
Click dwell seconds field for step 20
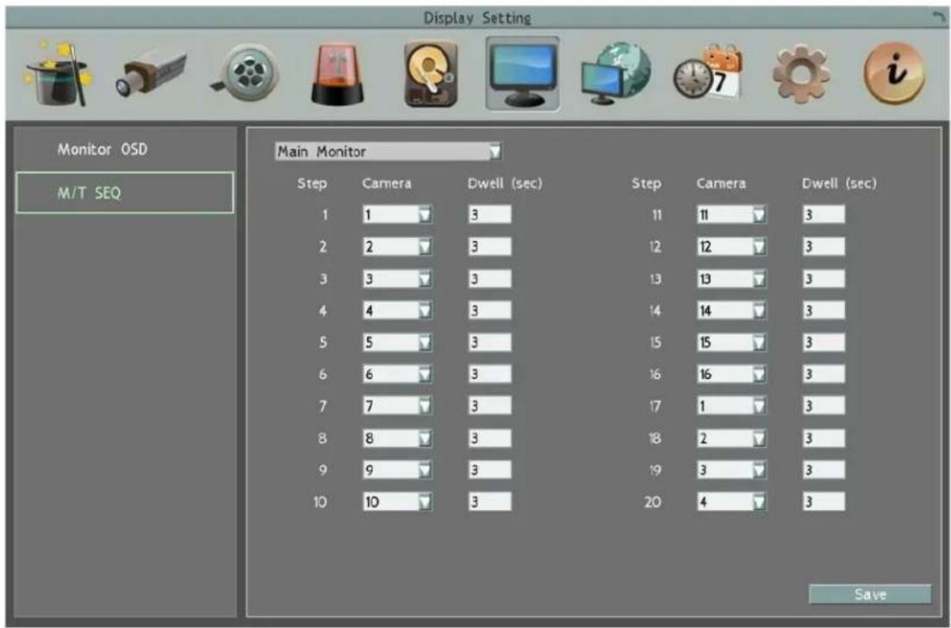(824, 501)
